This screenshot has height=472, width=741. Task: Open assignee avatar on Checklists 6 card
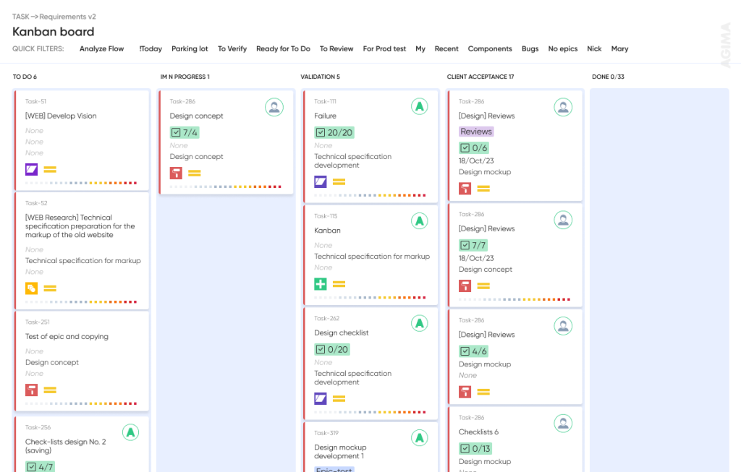point(563,424)
